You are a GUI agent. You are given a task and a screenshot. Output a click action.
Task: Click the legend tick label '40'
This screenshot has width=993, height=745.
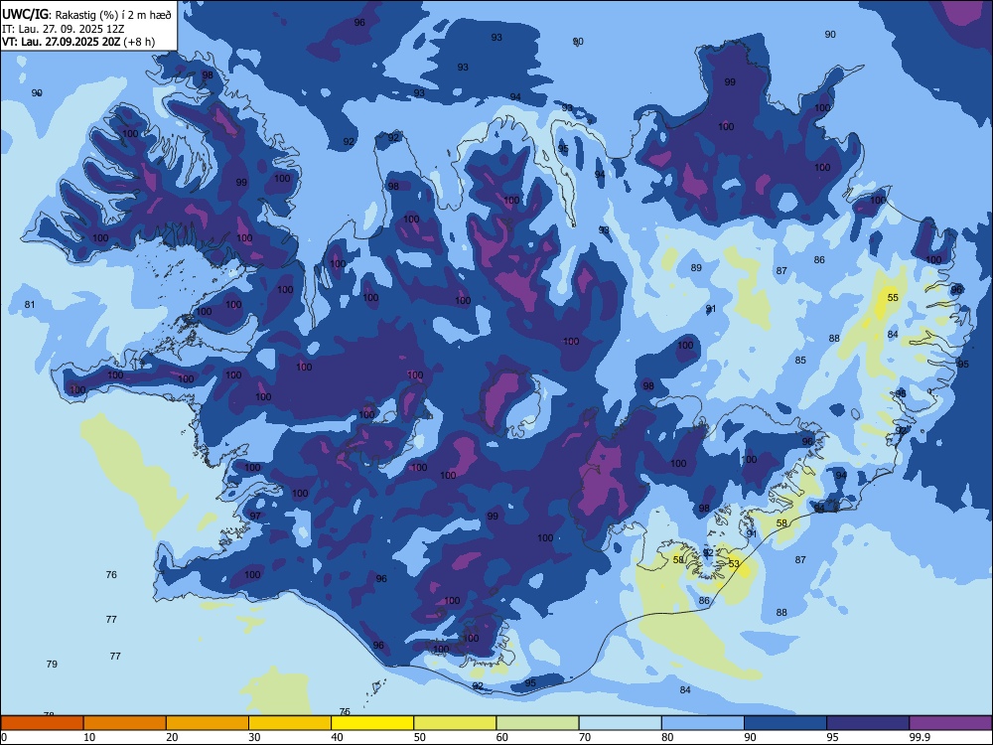[337, 737]
